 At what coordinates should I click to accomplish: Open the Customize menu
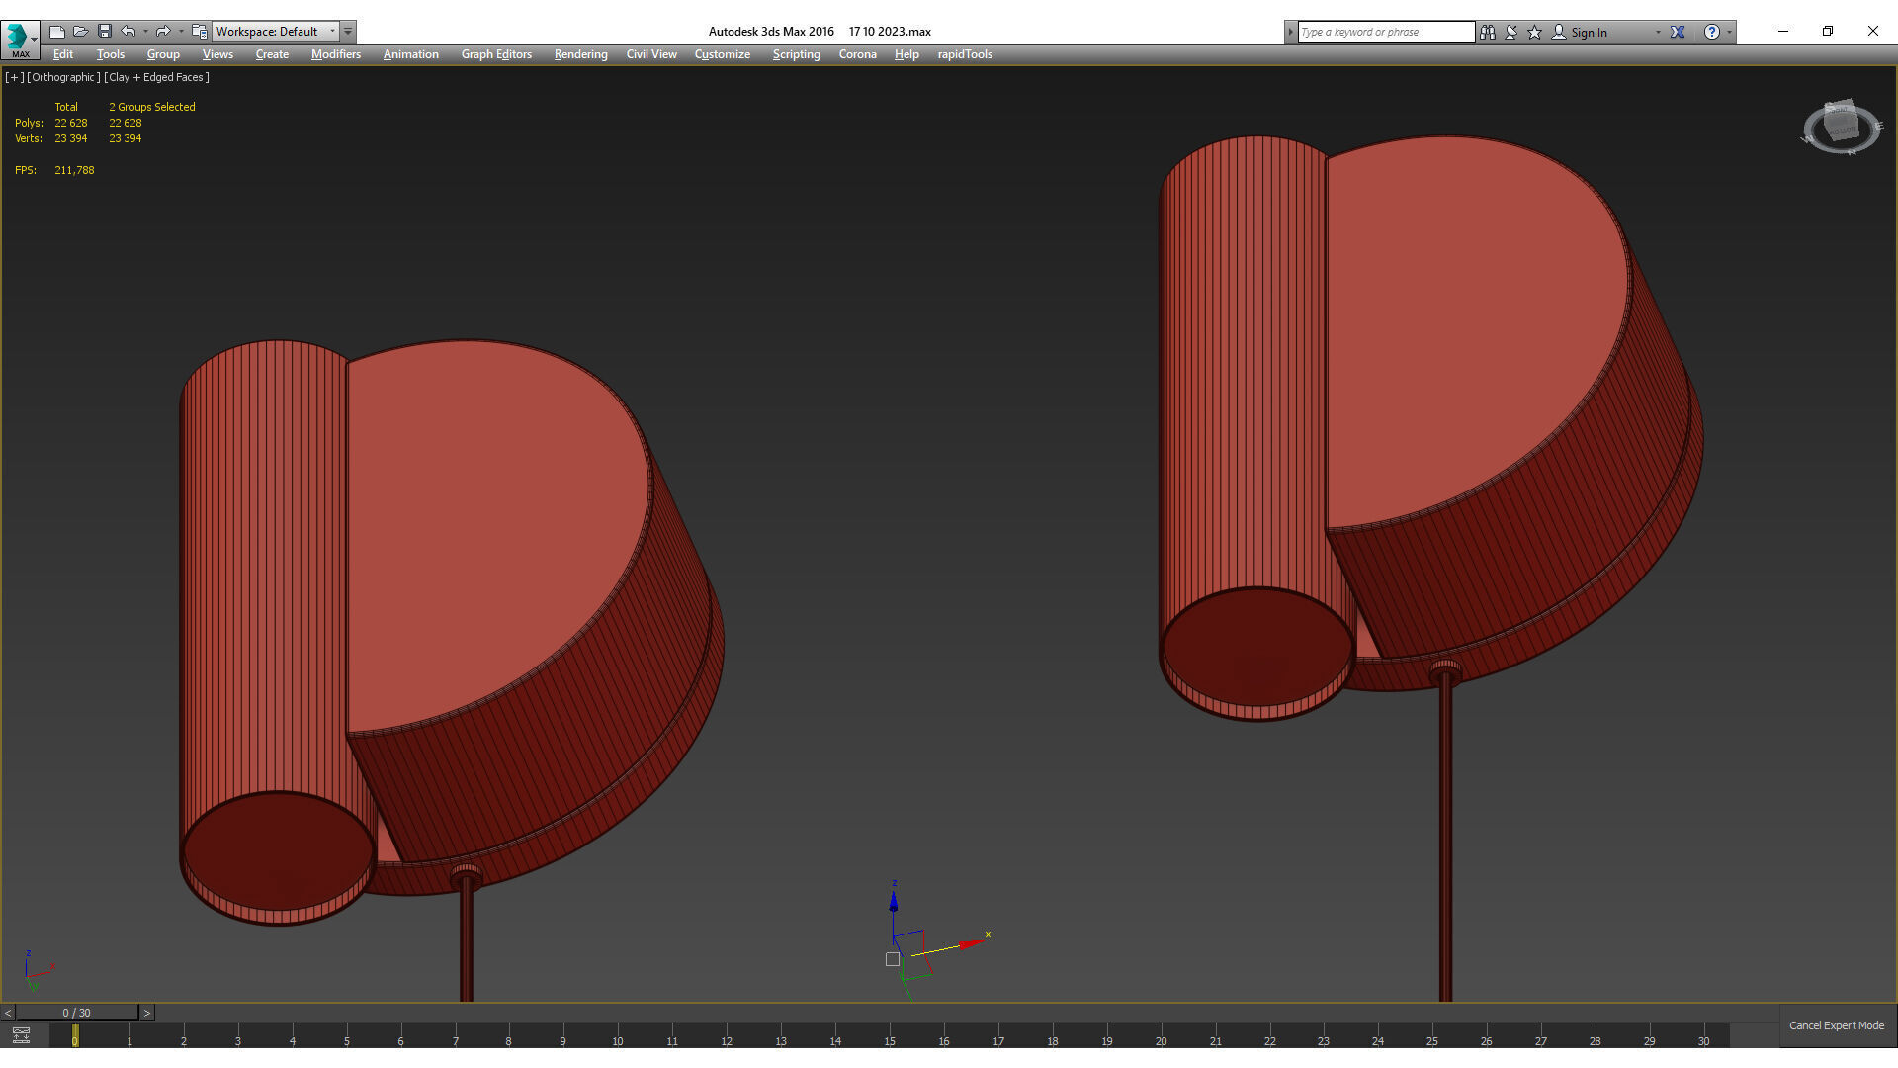(x=723, y=54)
